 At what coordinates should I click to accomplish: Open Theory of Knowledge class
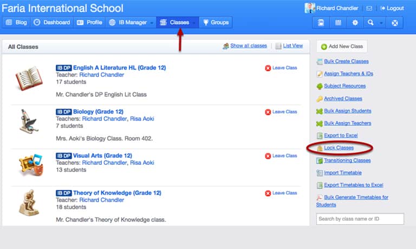point(117,193)
